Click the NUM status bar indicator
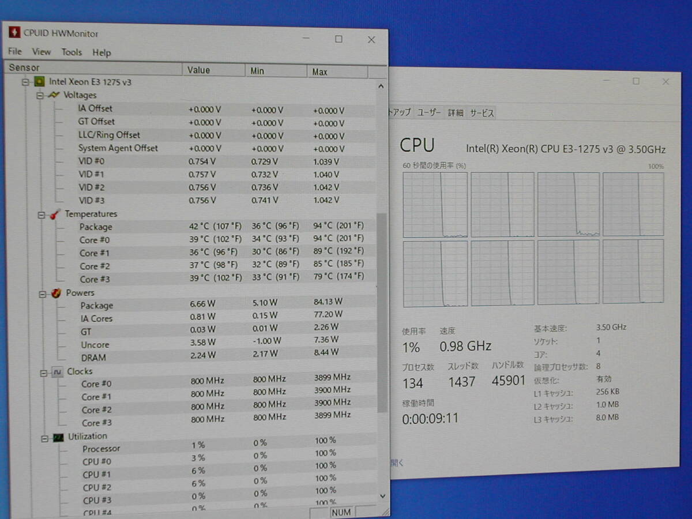 click(341, 512)
